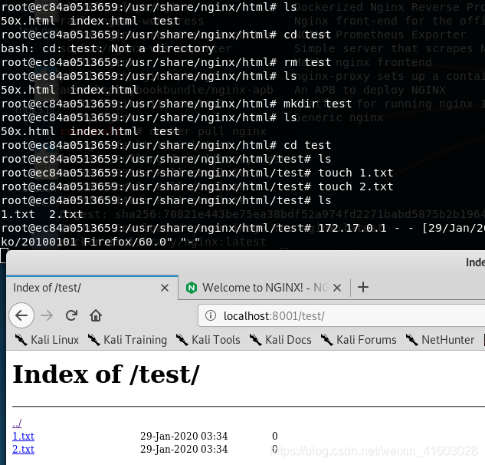Click the Firefox/60.0 log line in terminal
This screenshot has width=485, height=465.
tap(100, 242)
